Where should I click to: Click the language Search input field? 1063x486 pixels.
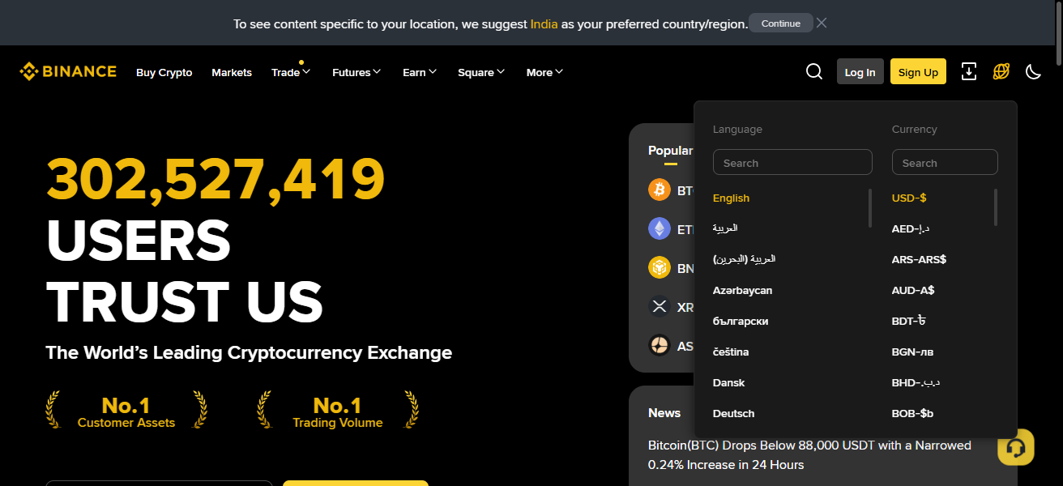(x=792, y=162)
